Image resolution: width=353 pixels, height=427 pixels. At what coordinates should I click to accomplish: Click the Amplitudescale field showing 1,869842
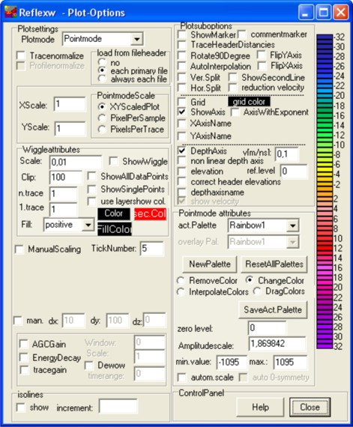coord(277,344)
